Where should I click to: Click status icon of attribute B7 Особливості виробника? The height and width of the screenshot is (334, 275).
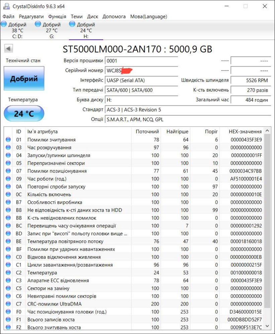coord(8,202)
